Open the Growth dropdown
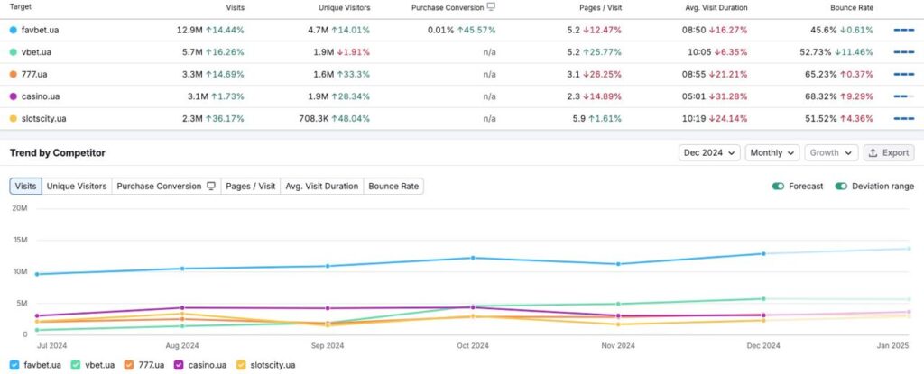Screen dimensions: 924x374 pos(831,152)
